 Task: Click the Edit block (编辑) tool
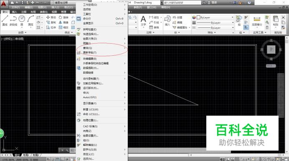177,22
